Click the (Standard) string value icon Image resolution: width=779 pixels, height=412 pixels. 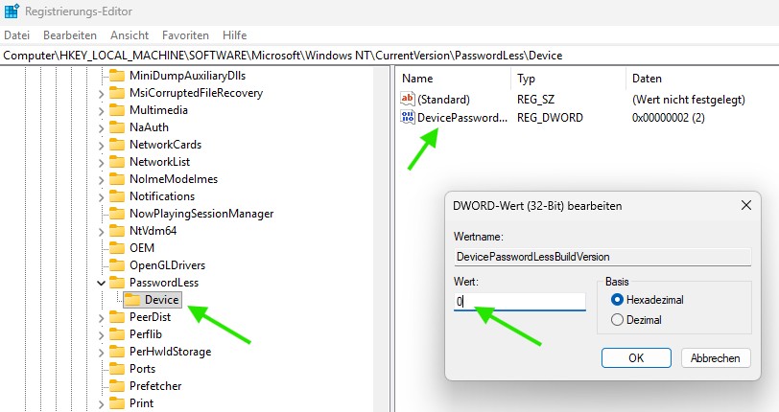click(408, 100)
